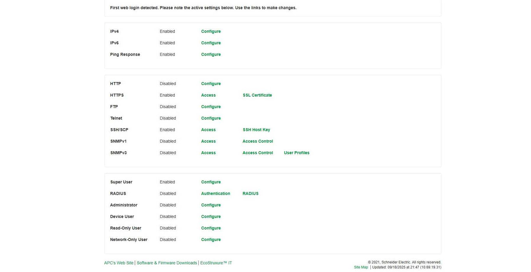This screenshot has height=272, width=531.
Task: Click Configure beside Telnet
Action: click(x=210, y=118)
